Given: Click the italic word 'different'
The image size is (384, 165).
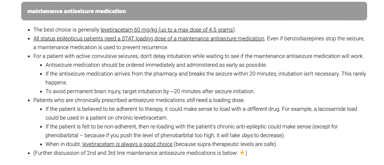Looking at the screenshot, I should tap(257, 109).
